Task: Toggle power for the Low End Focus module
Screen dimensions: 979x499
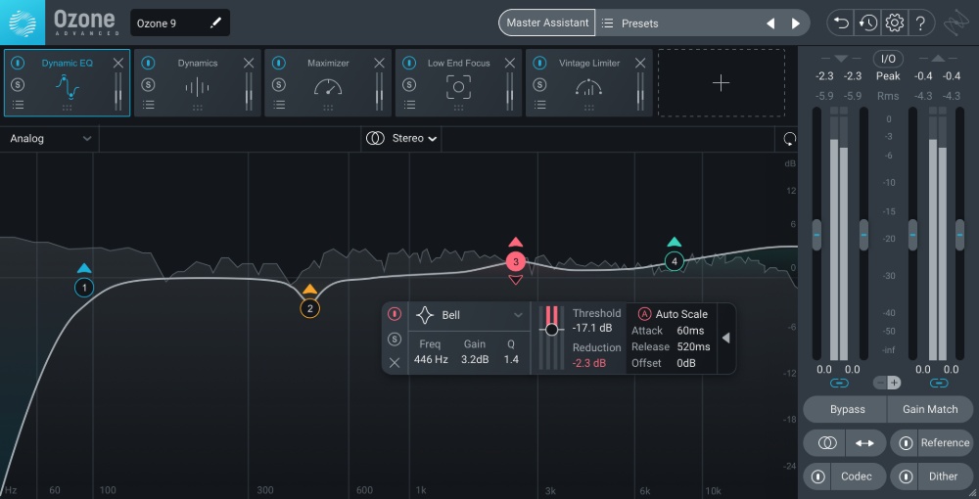Action: point(408,63)
